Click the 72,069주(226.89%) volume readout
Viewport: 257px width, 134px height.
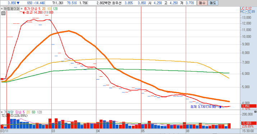14,116
